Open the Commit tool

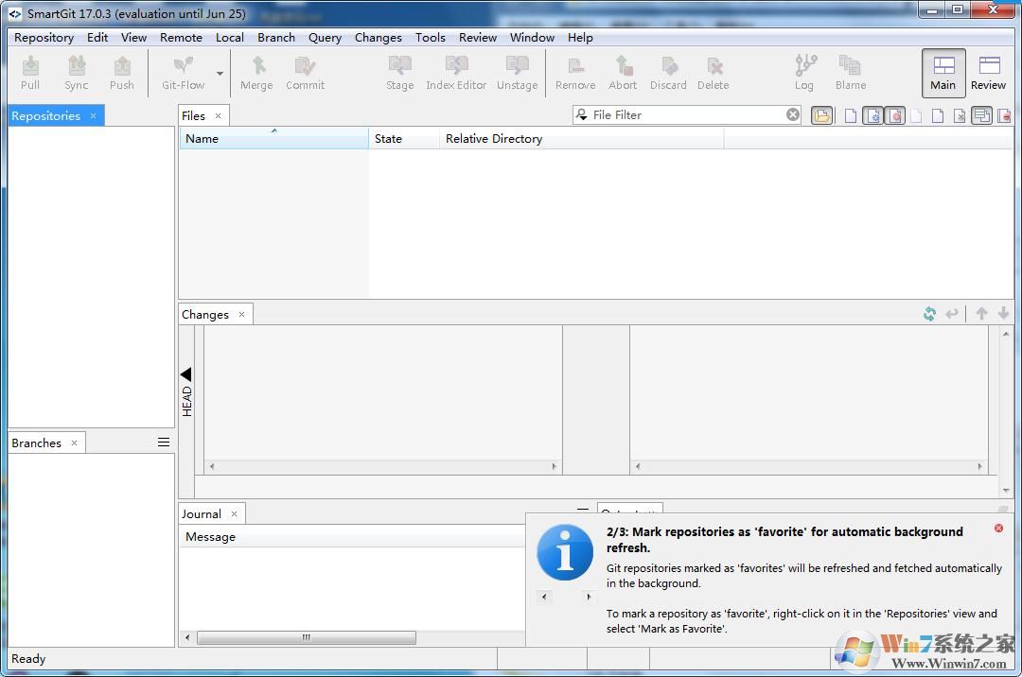click(305, 72)
